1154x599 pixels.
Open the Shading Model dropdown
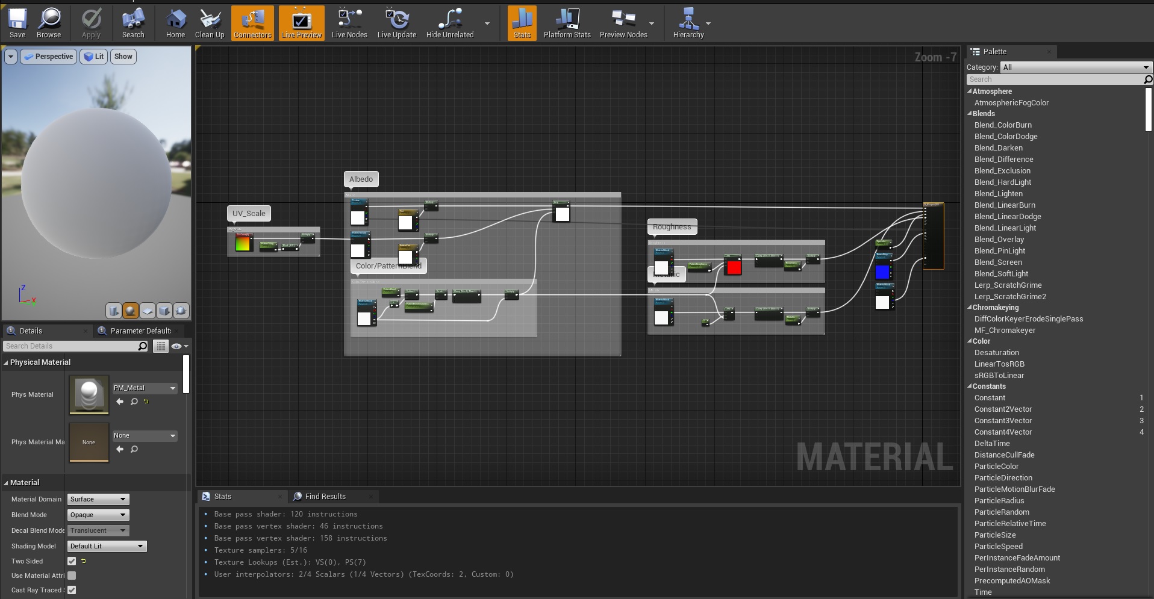[x=107, y=546]
